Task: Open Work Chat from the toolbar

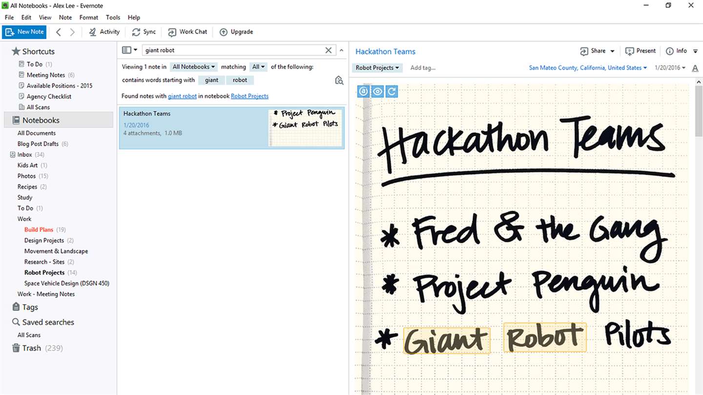Action: pos(187,32)
